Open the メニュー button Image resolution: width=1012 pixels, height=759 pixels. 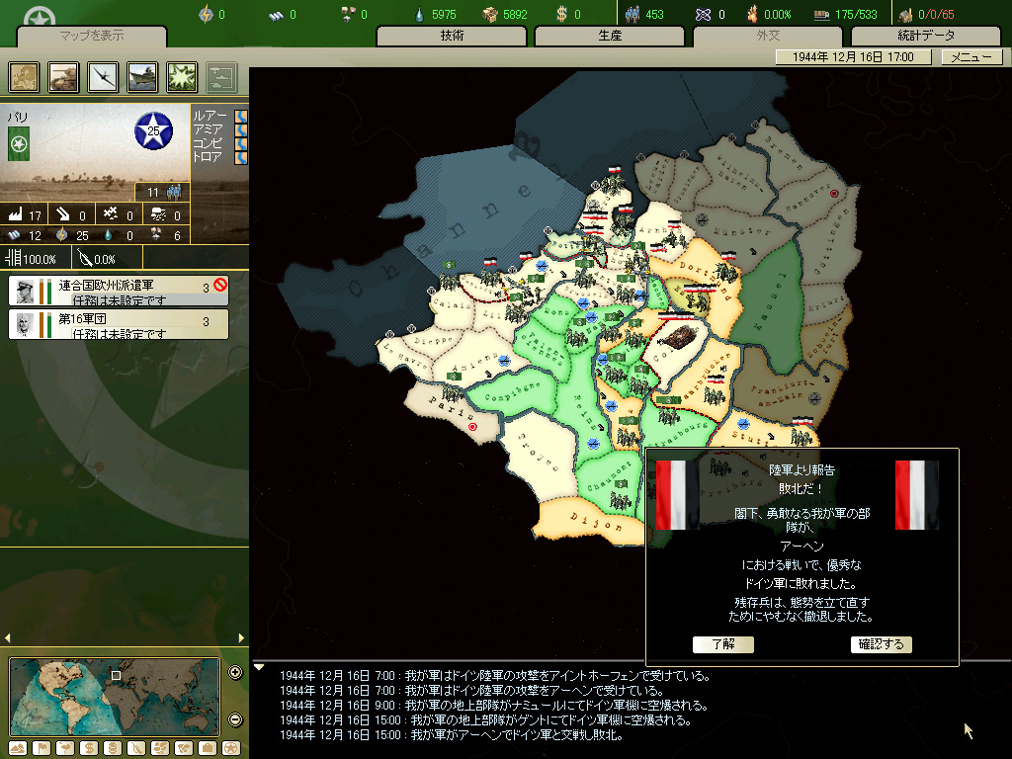(971, 56)
